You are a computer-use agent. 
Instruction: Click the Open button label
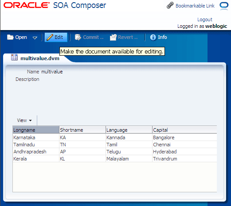pyautogui.click(x=21, y=37)
